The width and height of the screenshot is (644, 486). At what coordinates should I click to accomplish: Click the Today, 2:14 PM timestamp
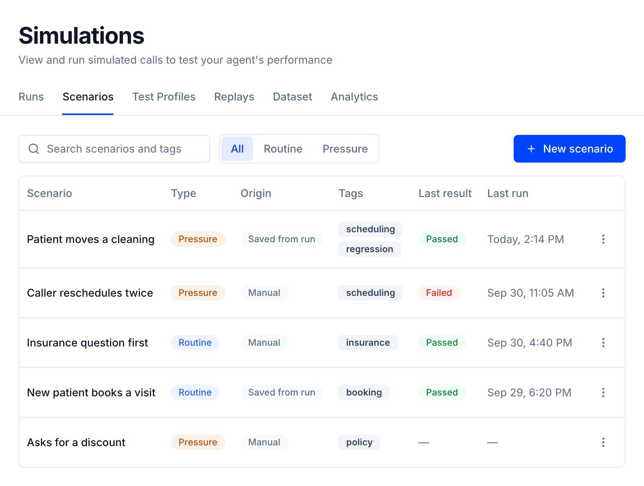tap(526, 239)
